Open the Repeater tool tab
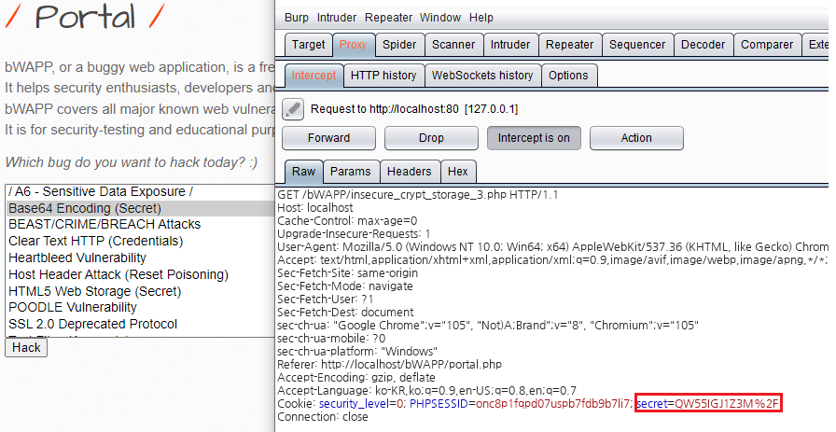This screenshot has width=836, height=432. (x=569, y=45)
